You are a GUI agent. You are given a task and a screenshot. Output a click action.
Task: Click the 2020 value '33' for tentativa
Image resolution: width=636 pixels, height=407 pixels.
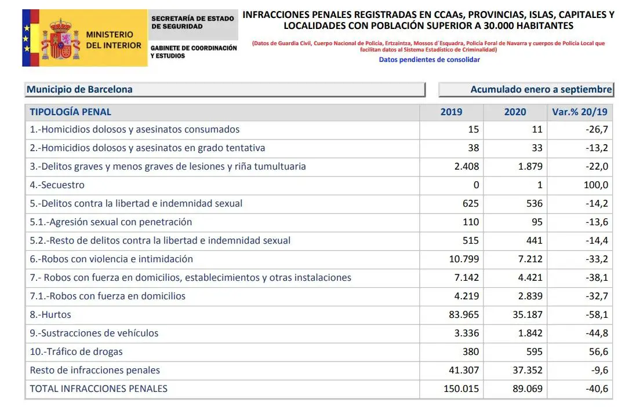click(x=515, y=148)
